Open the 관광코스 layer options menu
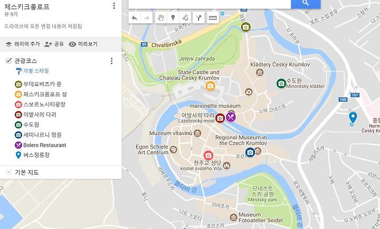The image size is (380, 229). coord(111,61)
